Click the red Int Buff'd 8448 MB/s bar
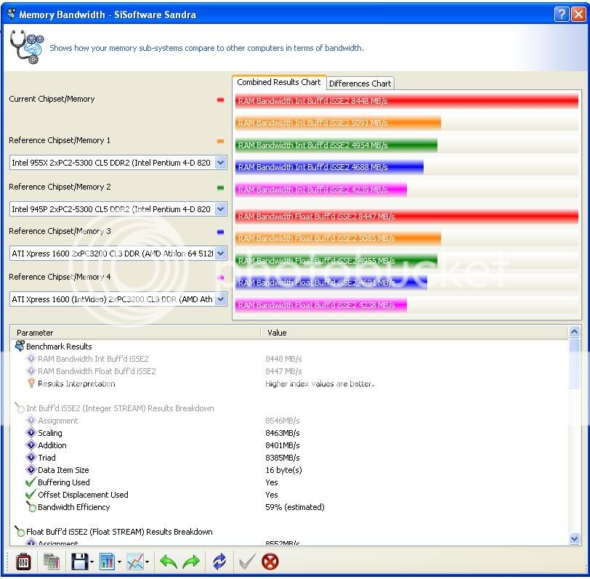590x579 pixels. pyautogui.click(x=407, y=101)
